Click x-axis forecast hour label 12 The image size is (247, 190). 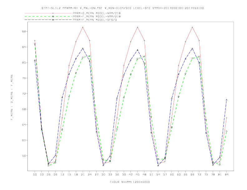pos(62,174)
